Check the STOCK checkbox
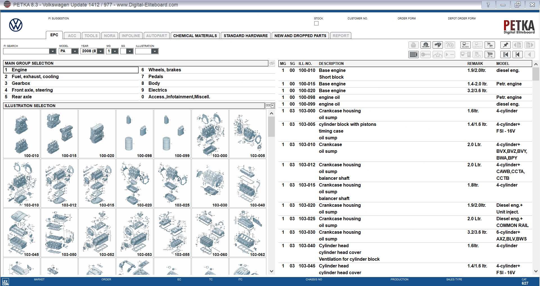This screenshot has width=540, height=286. tap(316, 23)
